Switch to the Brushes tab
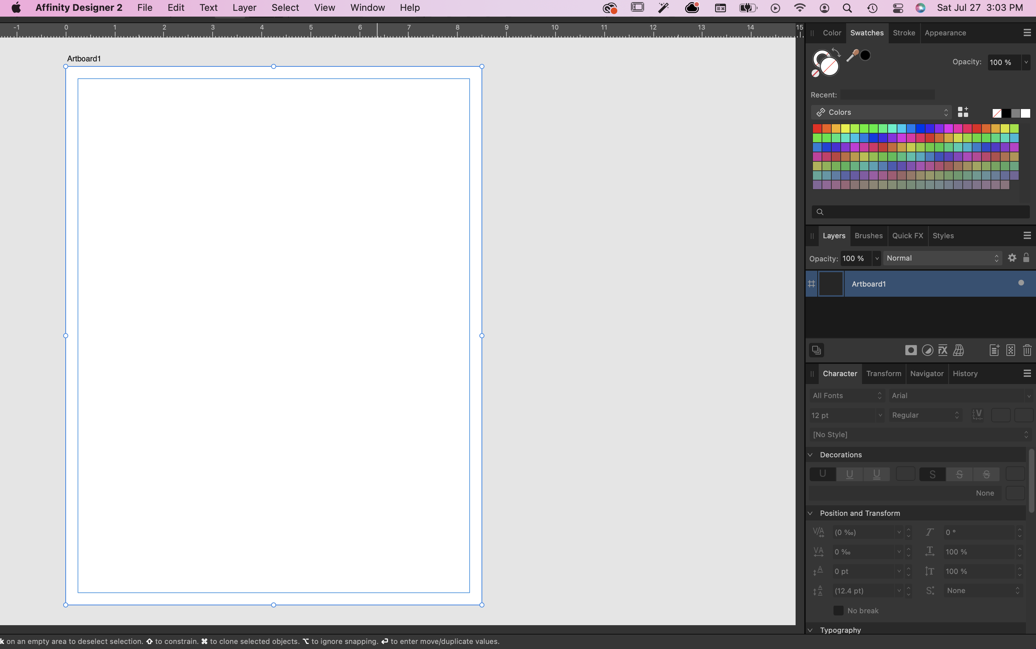Screen dimensions: 1036x649 [x=868, y=236]
